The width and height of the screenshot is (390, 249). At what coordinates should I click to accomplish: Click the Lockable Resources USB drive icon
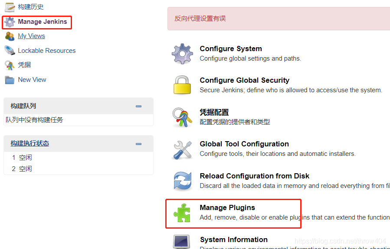pyautogui.click(x=10, y=51)
